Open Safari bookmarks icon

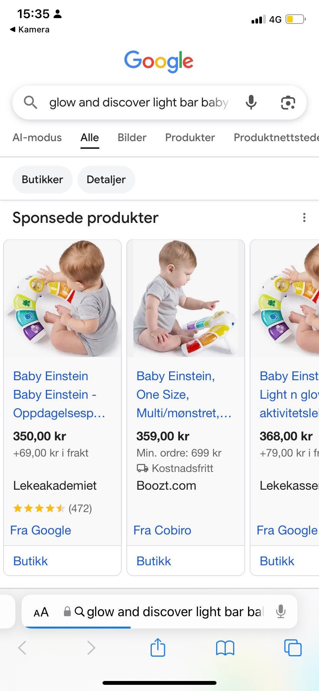click(225, 648)
